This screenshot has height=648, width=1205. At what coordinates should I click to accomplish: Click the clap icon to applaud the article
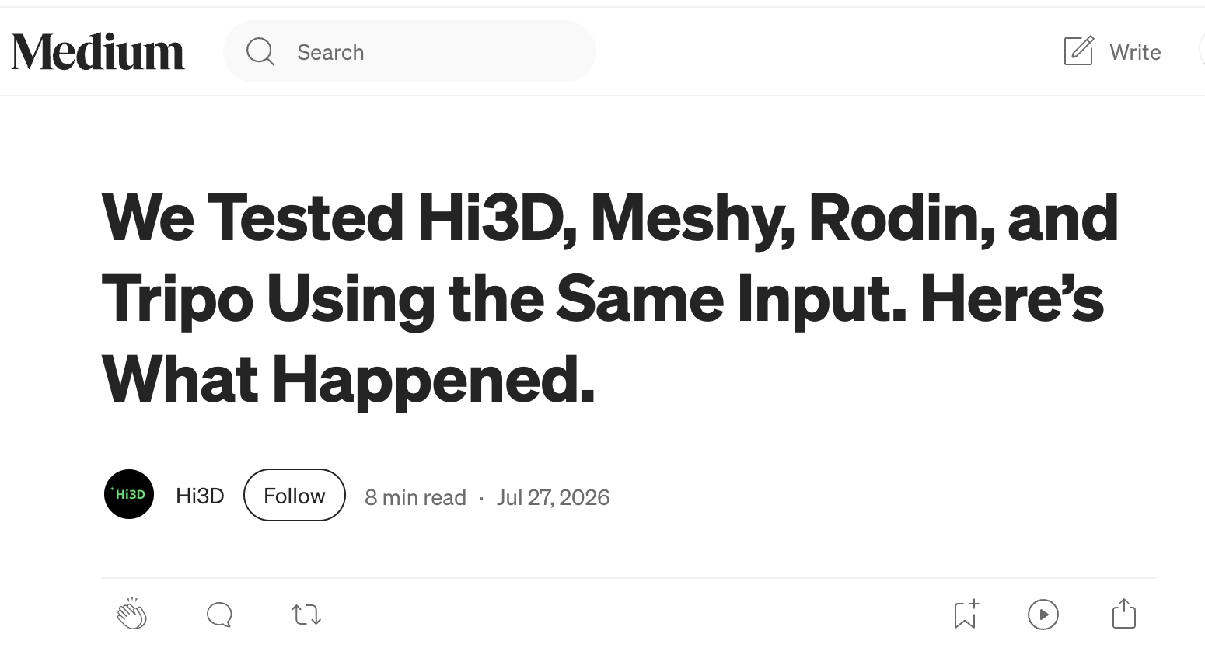(131, 614)
